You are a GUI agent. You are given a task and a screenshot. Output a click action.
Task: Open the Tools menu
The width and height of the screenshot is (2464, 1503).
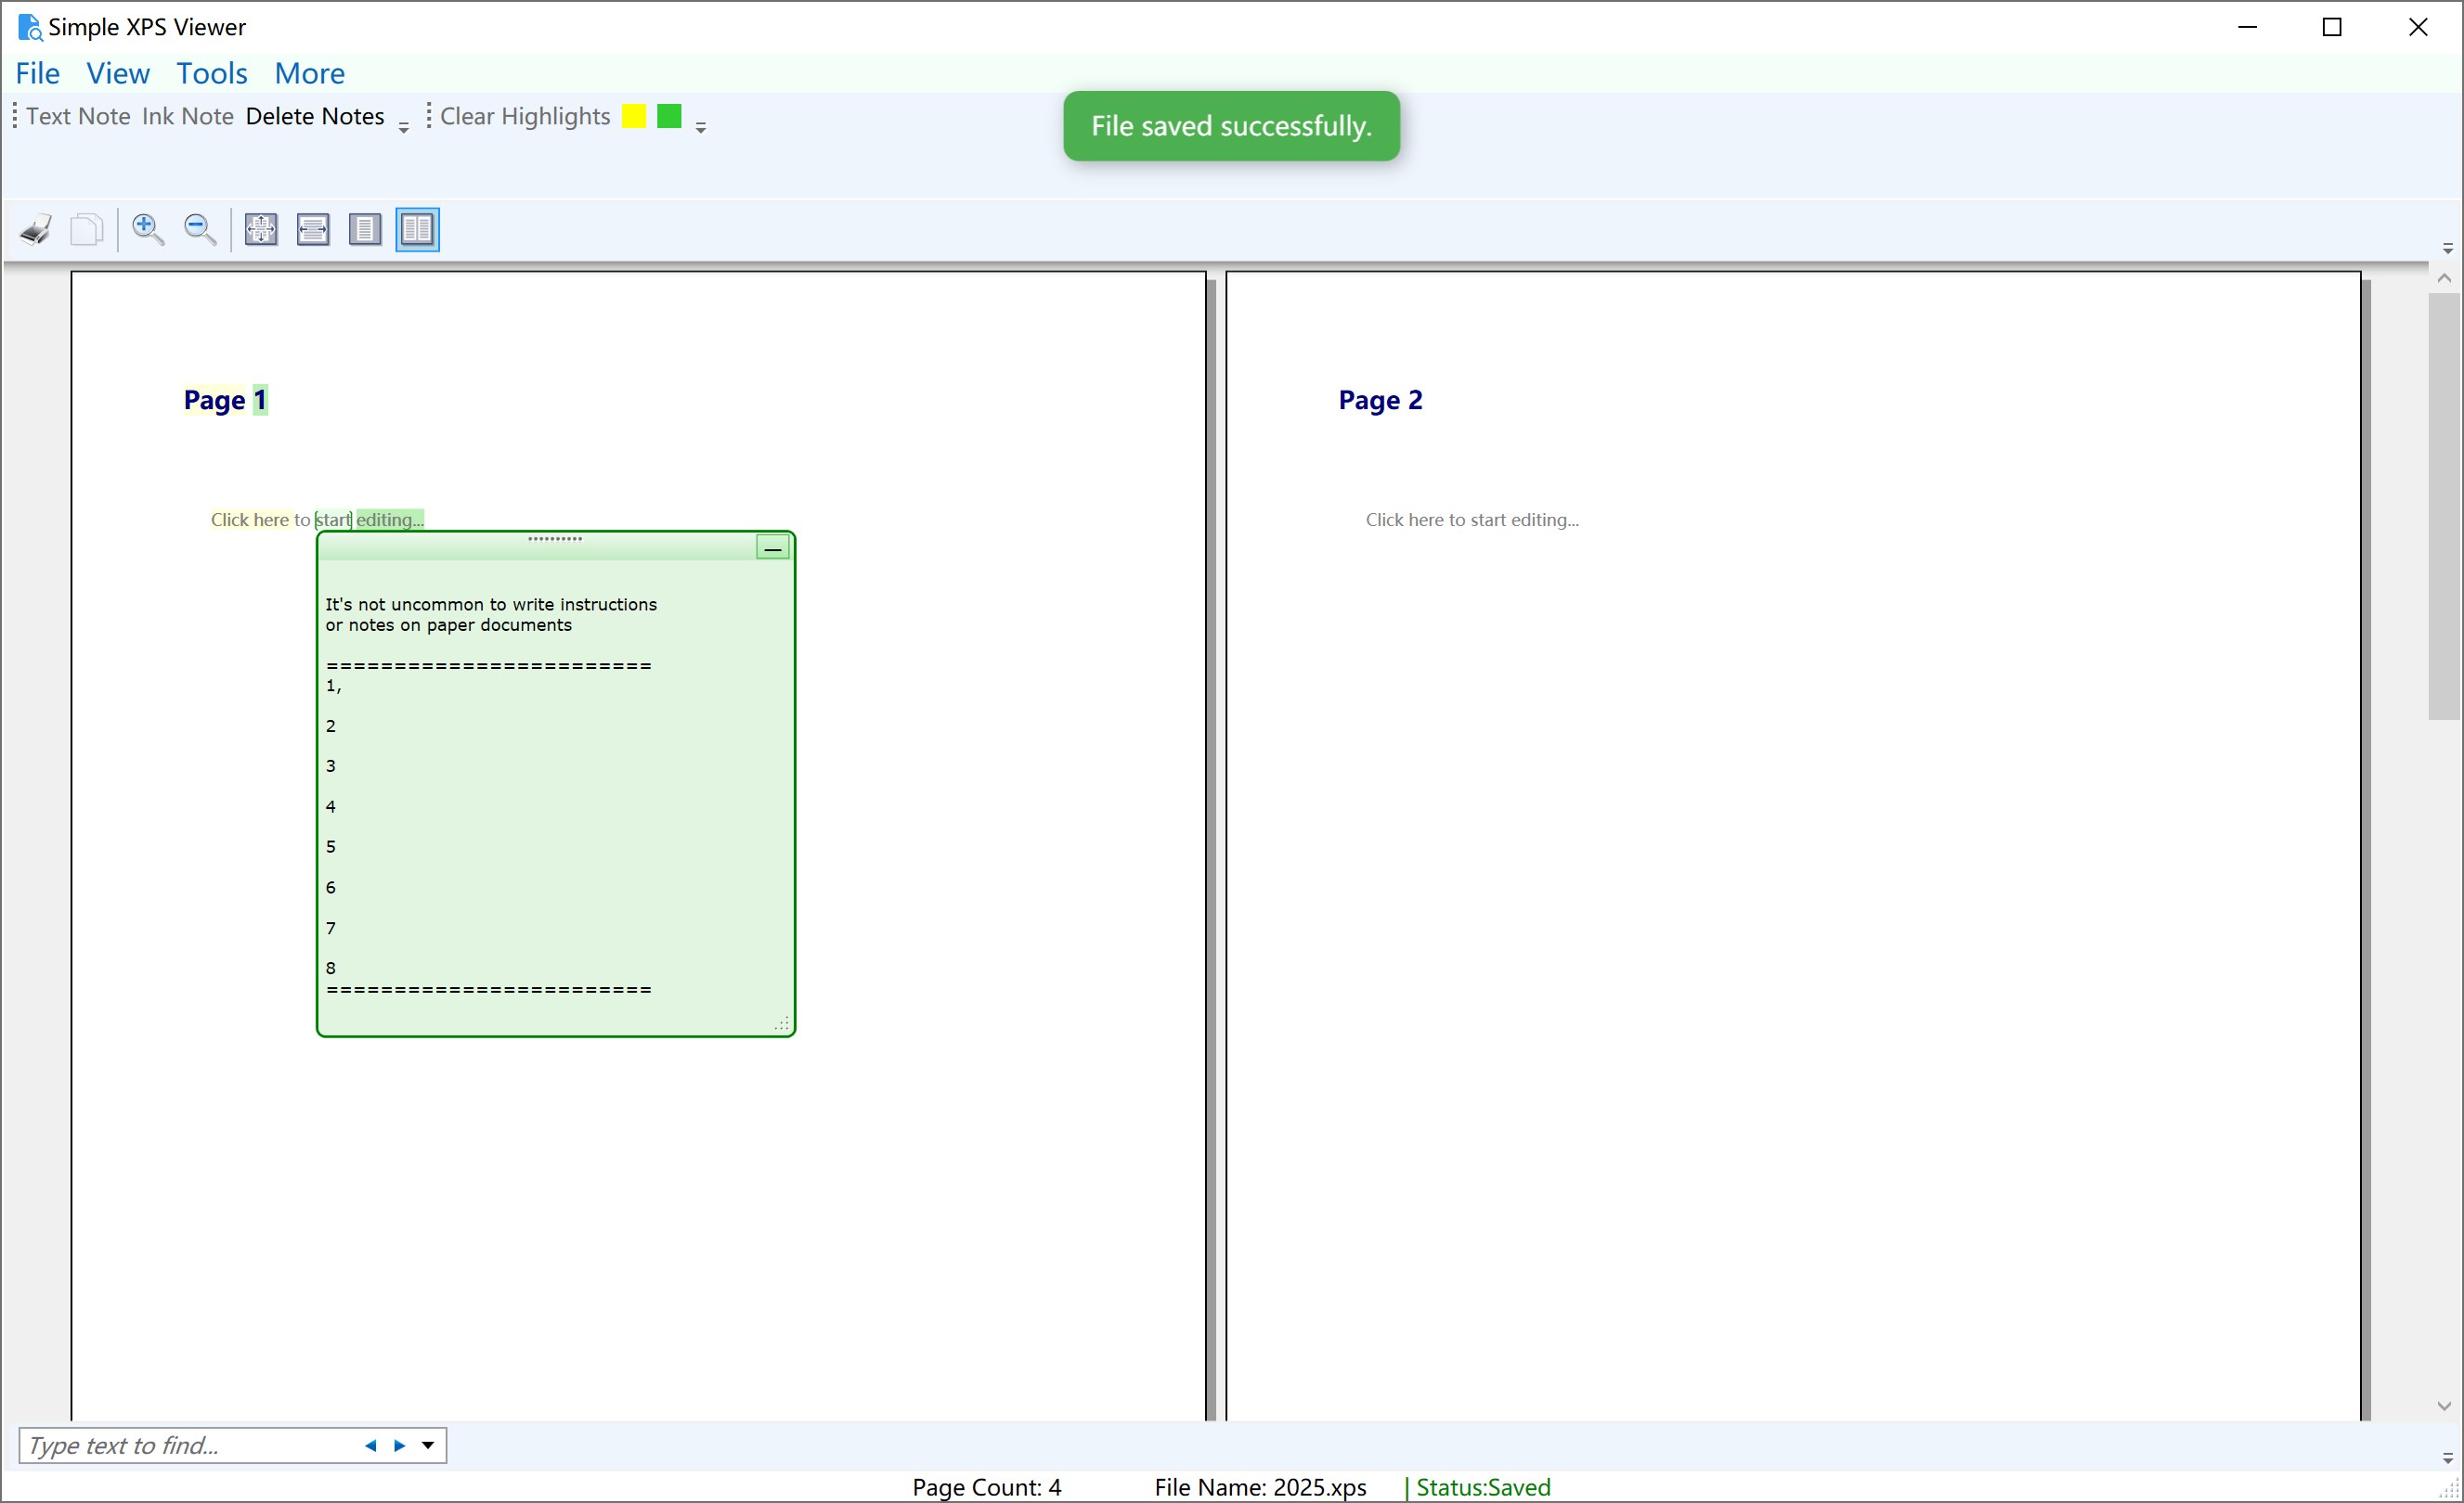point(211,73)
